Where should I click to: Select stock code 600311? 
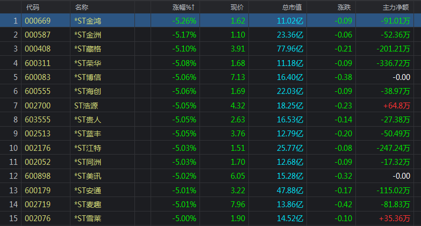tap(38, 63)
